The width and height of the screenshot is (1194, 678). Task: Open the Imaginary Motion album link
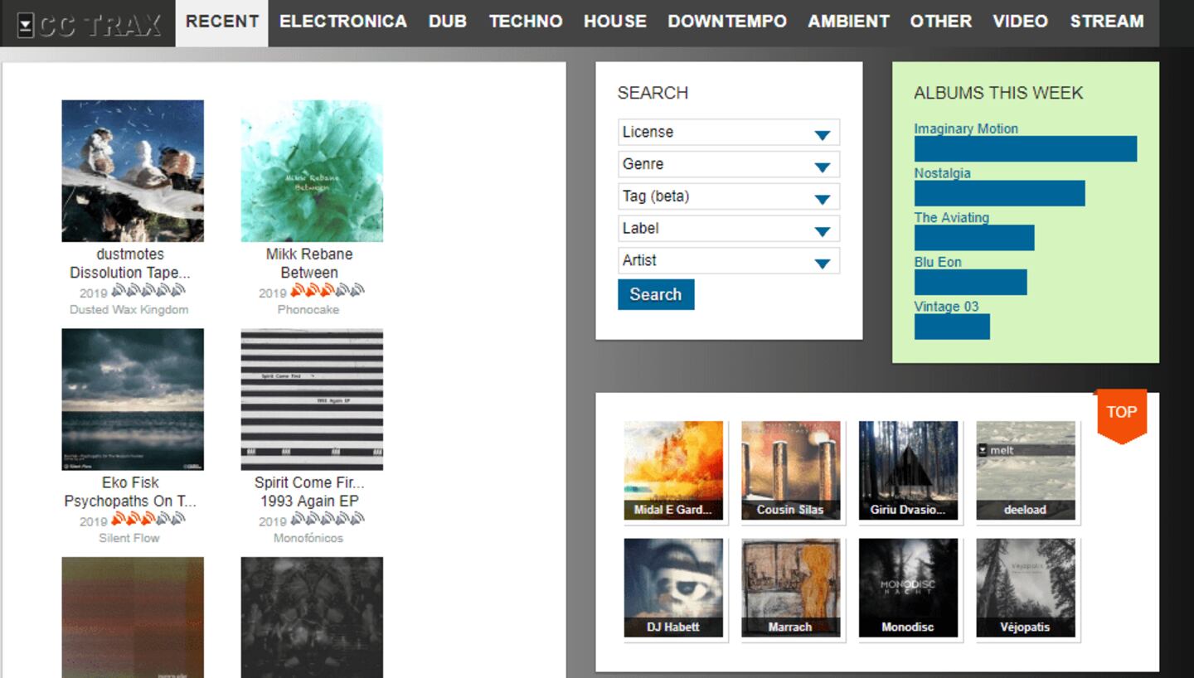[x=965, y=128]
